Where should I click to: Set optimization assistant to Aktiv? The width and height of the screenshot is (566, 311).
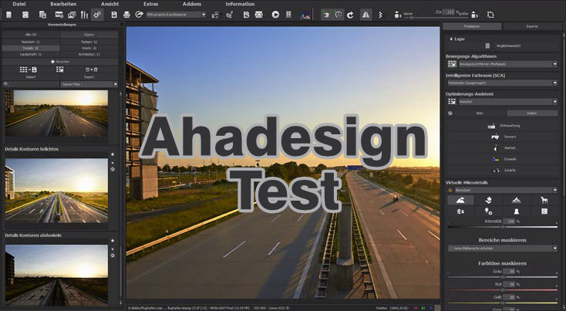(480, 113)
